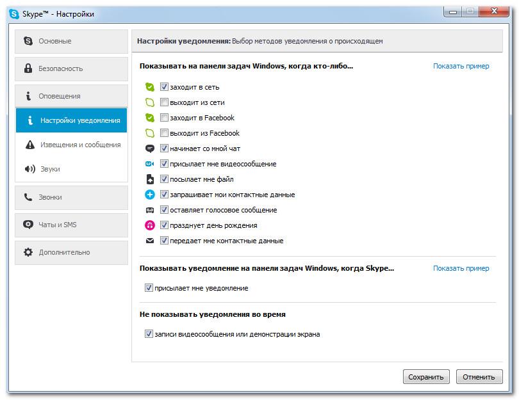Screen dimensions: 519x400
Task: Uncheck 'посылает мне файл' option
Action: 165,179
